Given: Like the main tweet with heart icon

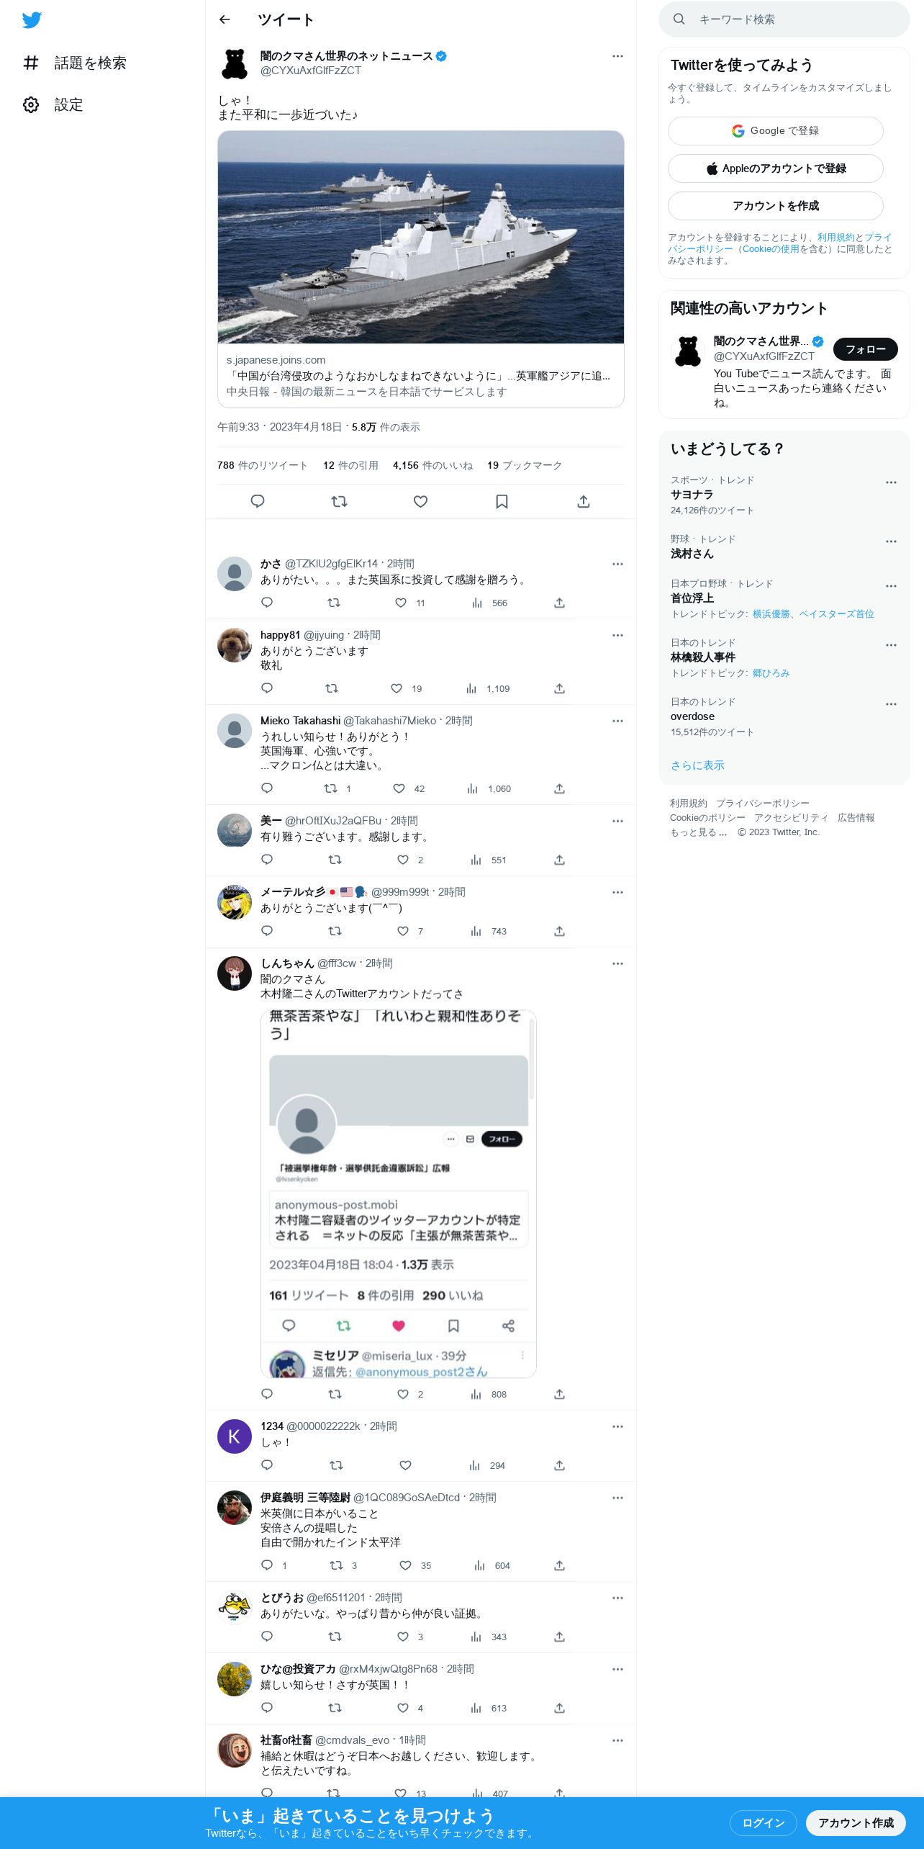Looking at the screenshot, I should (x=421, y=501).
